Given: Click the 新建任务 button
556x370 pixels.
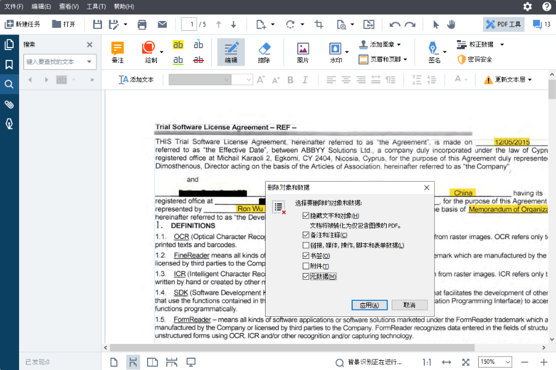Looking at the screenshot, I should (22, 25).
